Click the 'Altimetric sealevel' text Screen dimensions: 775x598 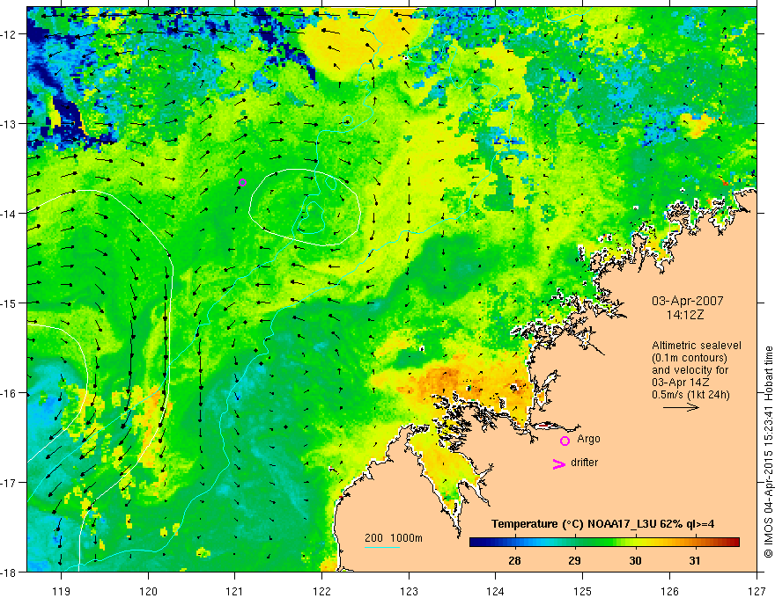697,346
